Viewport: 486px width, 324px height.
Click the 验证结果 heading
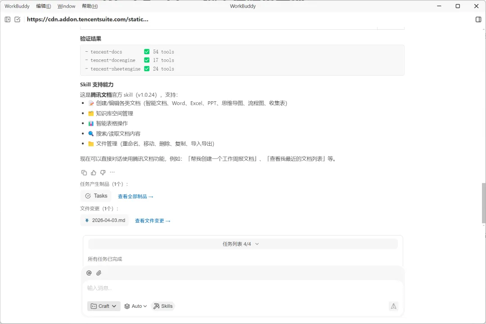(90, 39)
